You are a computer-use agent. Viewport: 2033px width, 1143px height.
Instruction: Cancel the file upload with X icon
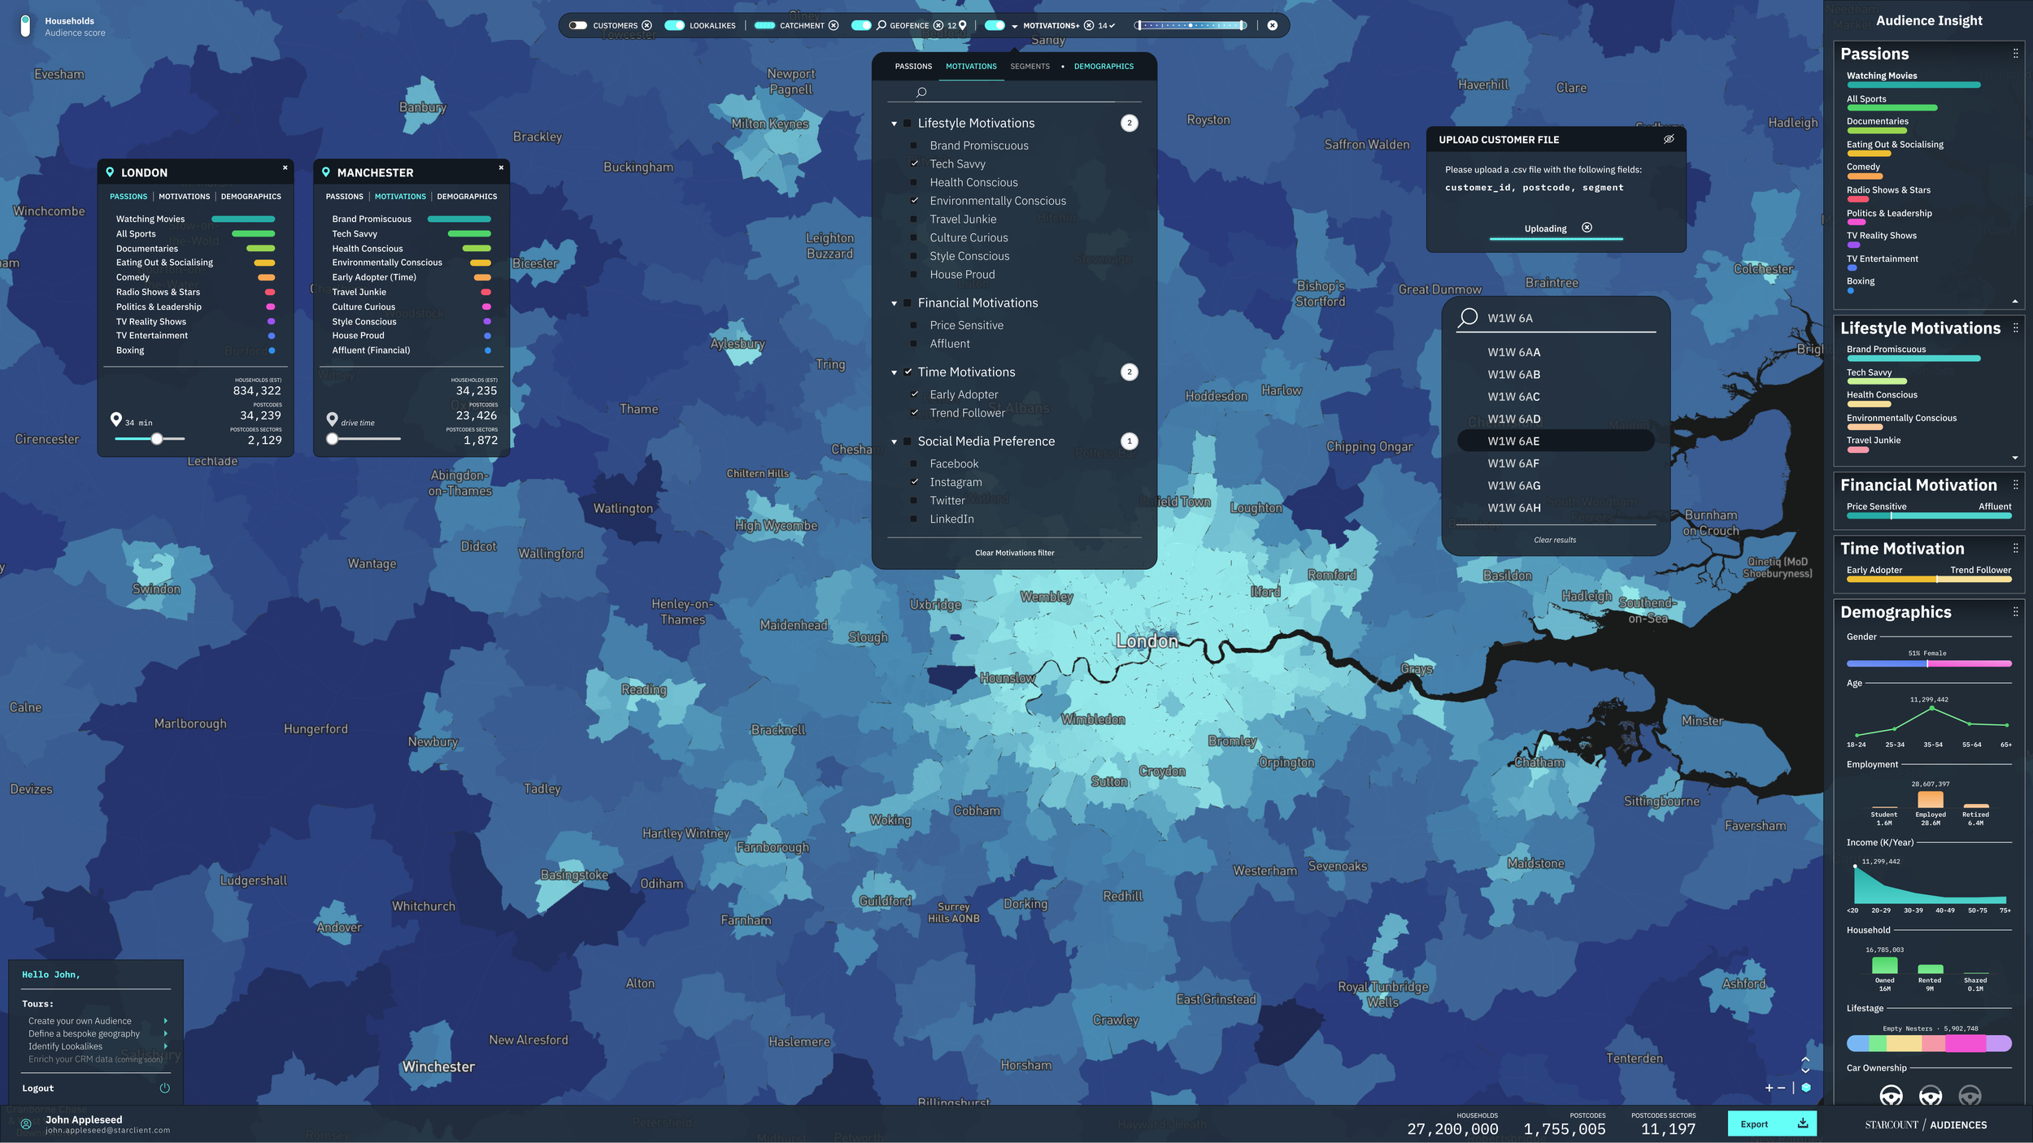[1587, 228]
